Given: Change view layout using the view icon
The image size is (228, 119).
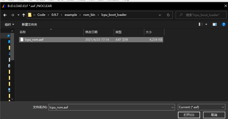Looking at the screenshot, I should [x=201, y=24].
